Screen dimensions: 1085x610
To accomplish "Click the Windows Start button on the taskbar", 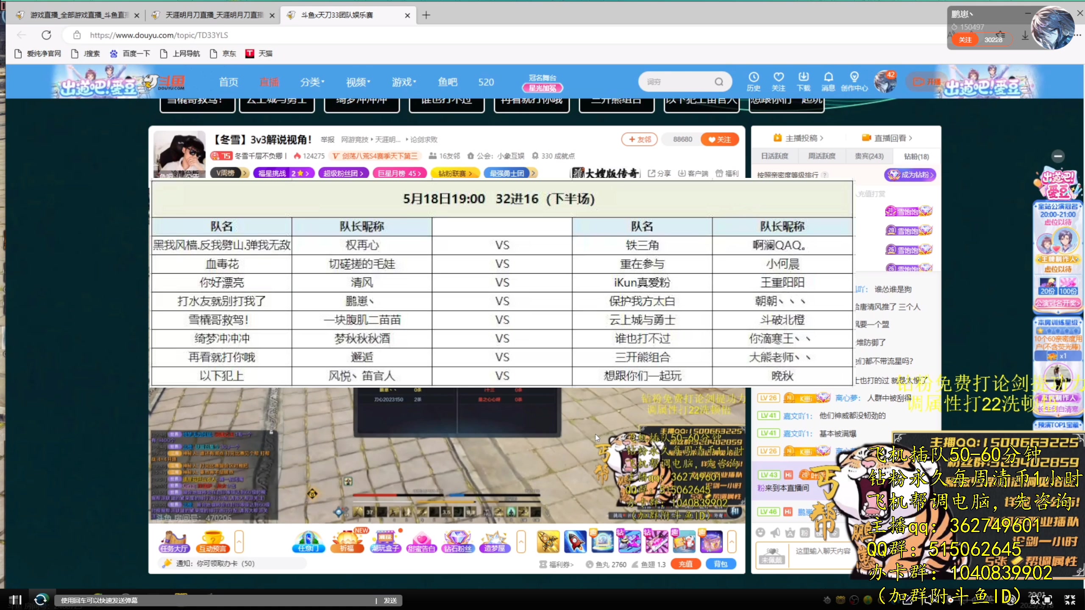I will pos(15,600).
